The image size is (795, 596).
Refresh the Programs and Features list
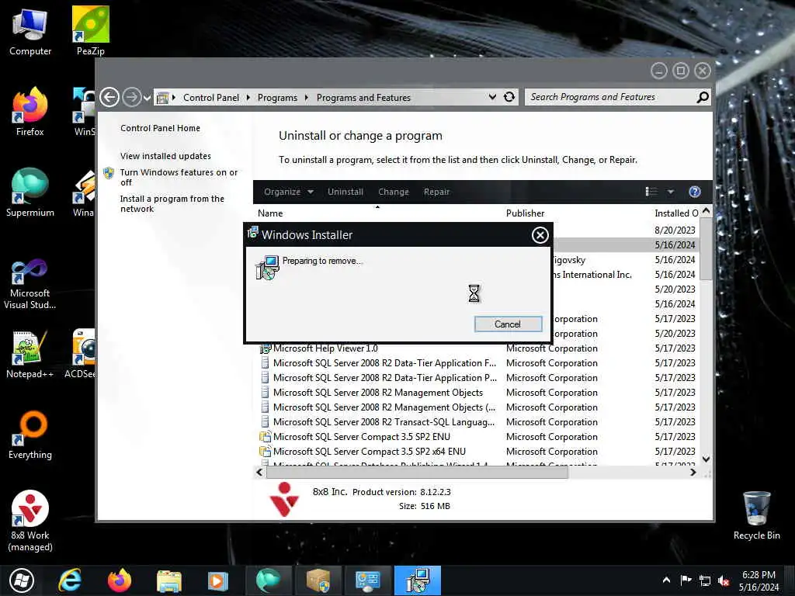coord(509,97)
